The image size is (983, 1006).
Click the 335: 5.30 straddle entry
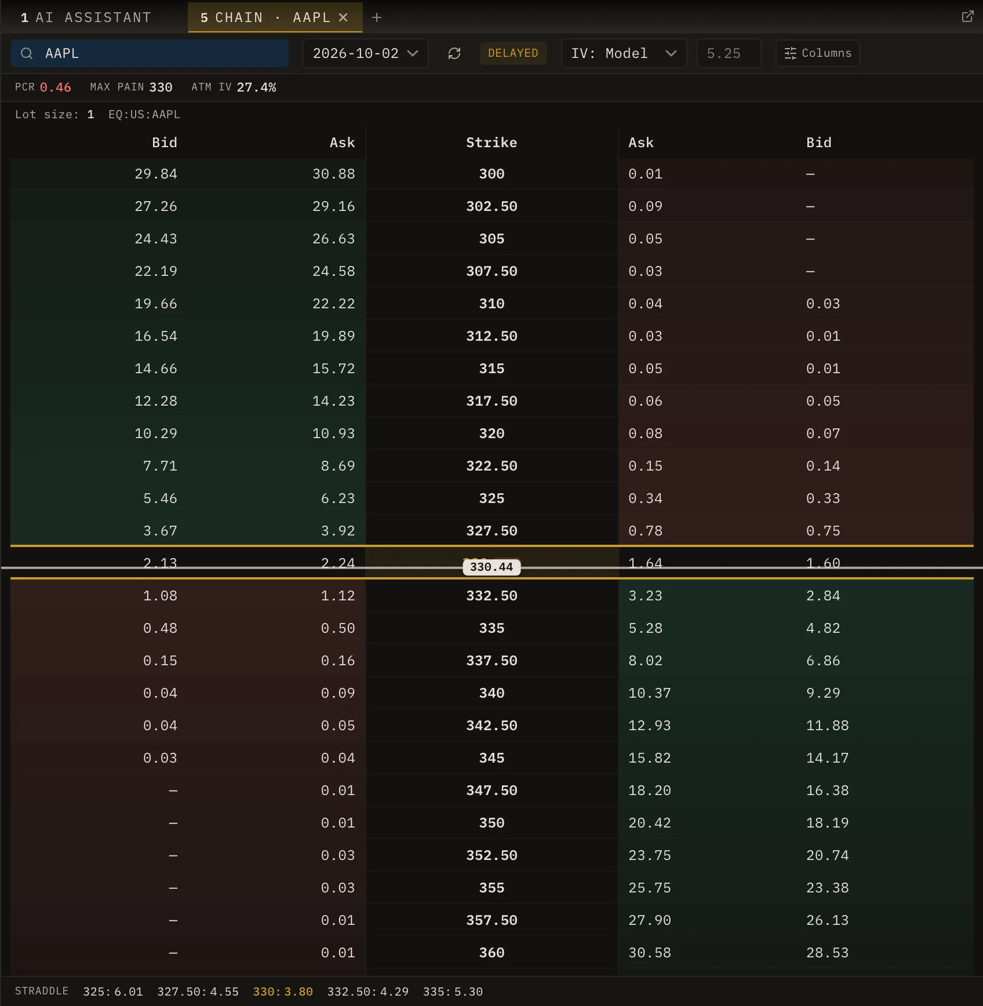(453, 992)
